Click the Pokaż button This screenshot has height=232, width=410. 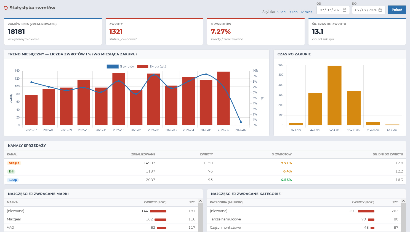click(397, 10)
